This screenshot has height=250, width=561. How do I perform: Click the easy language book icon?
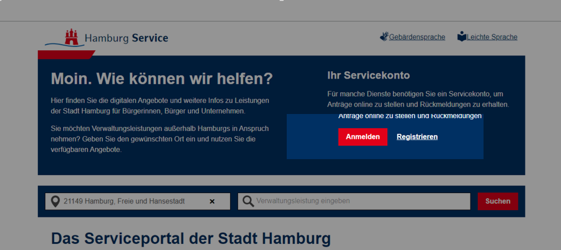tap(462, 37)
